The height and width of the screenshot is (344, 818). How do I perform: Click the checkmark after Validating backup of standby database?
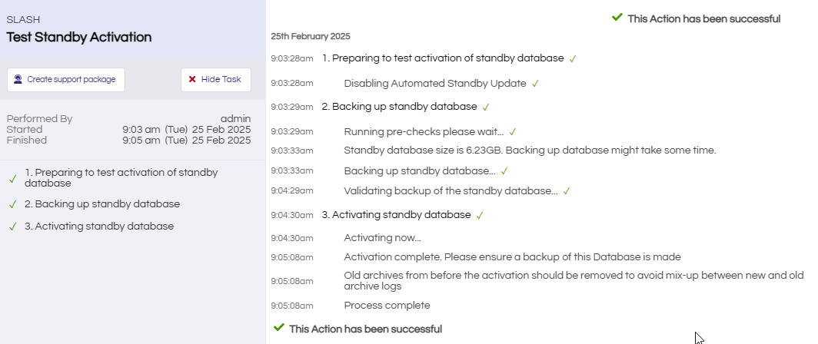tap(567, 191)
